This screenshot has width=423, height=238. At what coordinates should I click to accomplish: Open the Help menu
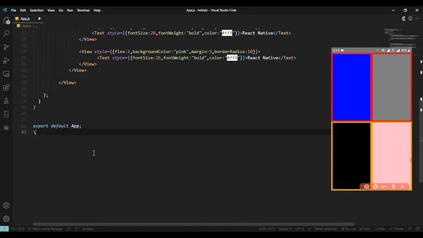[x=97, y=11]
